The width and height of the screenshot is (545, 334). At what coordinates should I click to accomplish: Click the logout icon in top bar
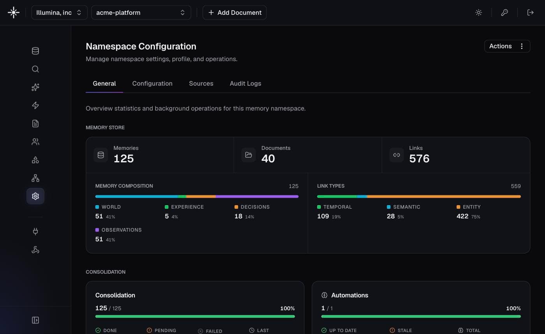[530, 12]
